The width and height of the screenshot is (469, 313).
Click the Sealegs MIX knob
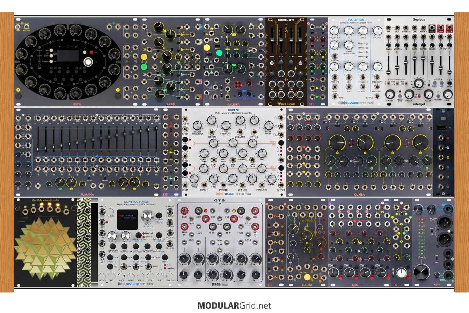(448, 94)
